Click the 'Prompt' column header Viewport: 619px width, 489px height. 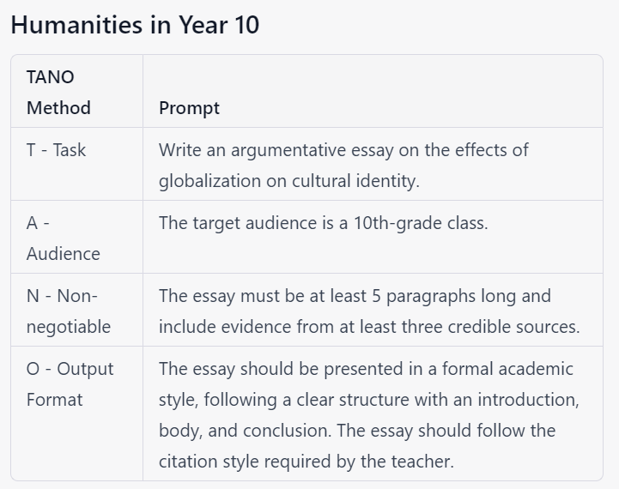[189, 108]
